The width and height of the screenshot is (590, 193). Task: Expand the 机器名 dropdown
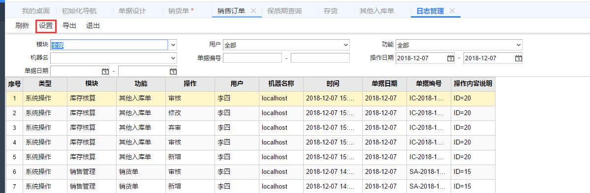[x=173, y=58]
